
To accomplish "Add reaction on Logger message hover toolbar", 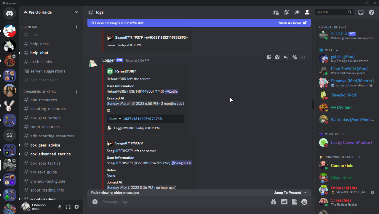I will [269, 57].
